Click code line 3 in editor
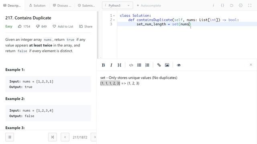257x144 pixels. click(187, 24)
